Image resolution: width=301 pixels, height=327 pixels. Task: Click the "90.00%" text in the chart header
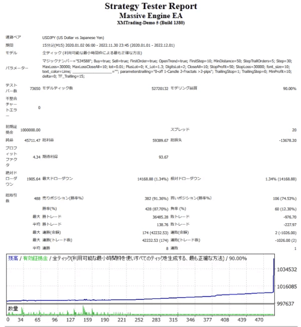pos(238,259)
